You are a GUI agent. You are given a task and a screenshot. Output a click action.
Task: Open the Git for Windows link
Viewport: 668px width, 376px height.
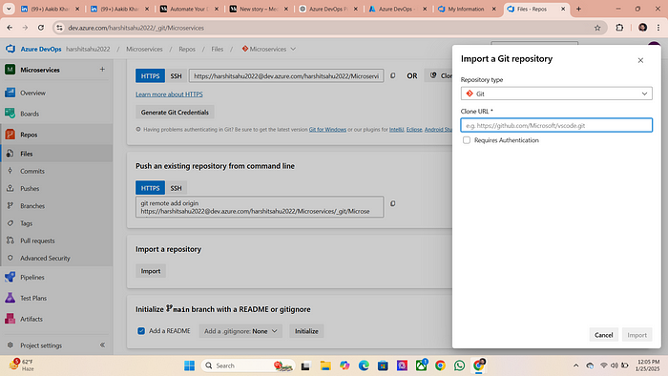point(327,130)
